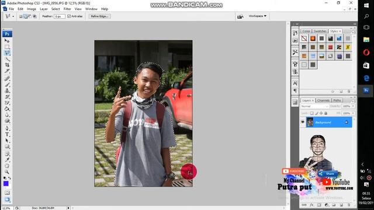374x210 pixels.
Task: Enable Intersect with selection mode
Action: pos(34,16)
